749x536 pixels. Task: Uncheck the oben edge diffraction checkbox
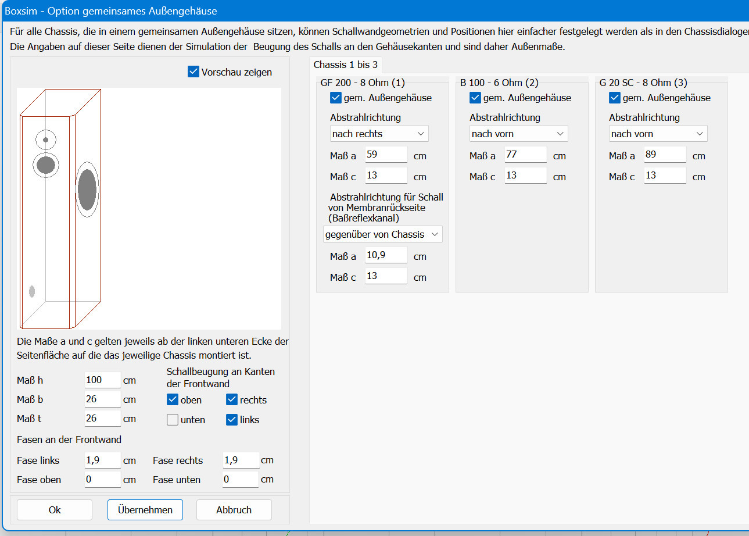coord(173,400)
